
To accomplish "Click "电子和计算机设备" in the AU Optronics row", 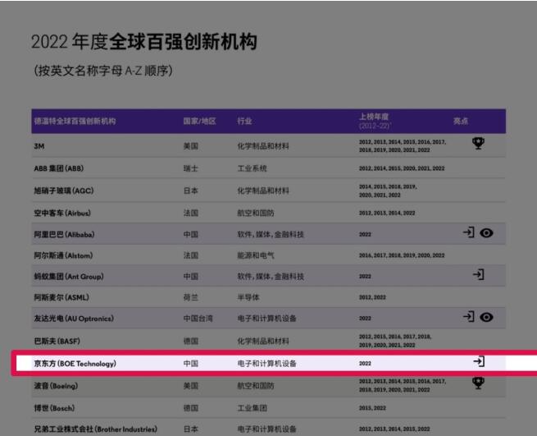I will pyautogui.click(x=266, y=319).
